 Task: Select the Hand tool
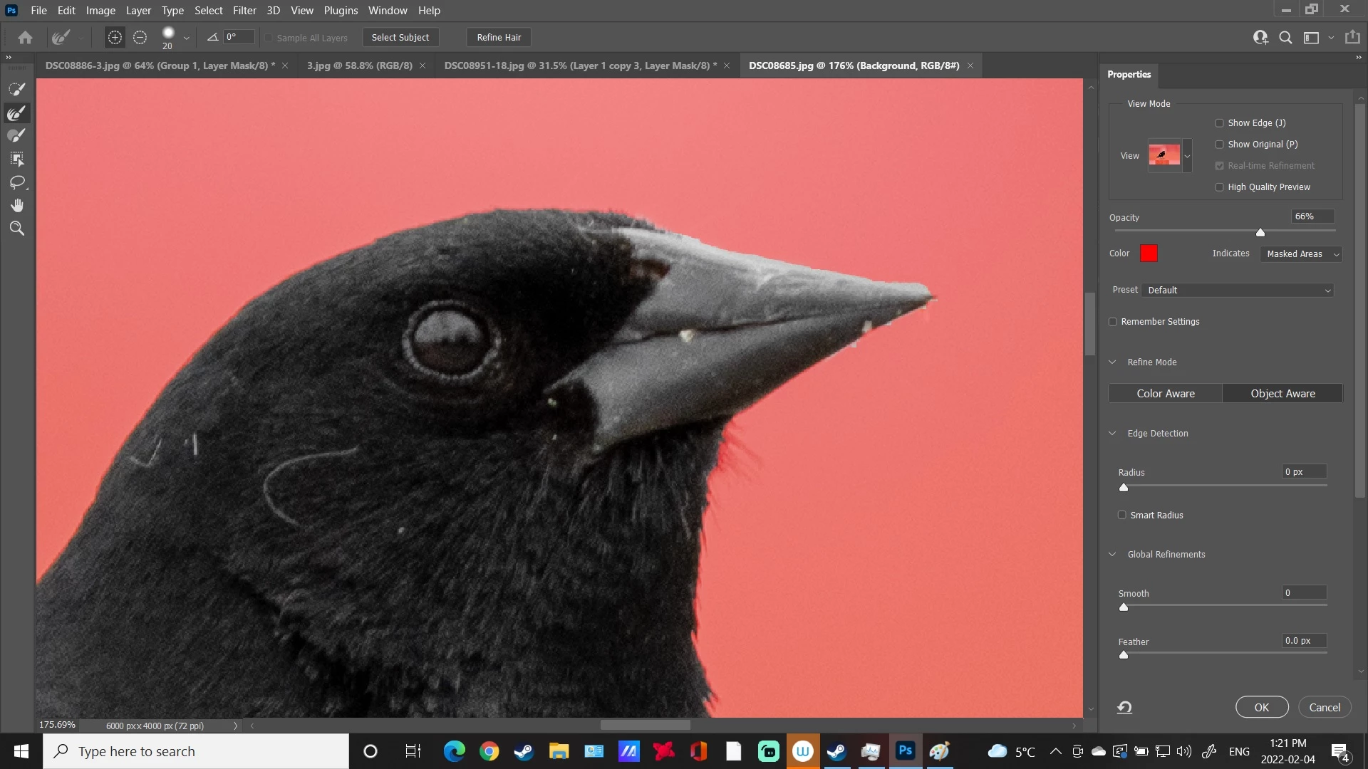coord(17,206)
